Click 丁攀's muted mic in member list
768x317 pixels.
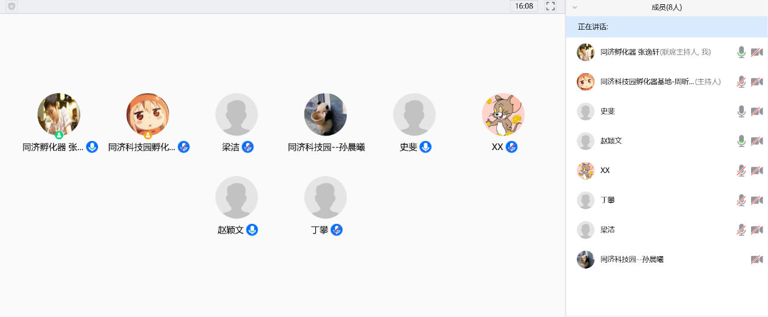741,200
